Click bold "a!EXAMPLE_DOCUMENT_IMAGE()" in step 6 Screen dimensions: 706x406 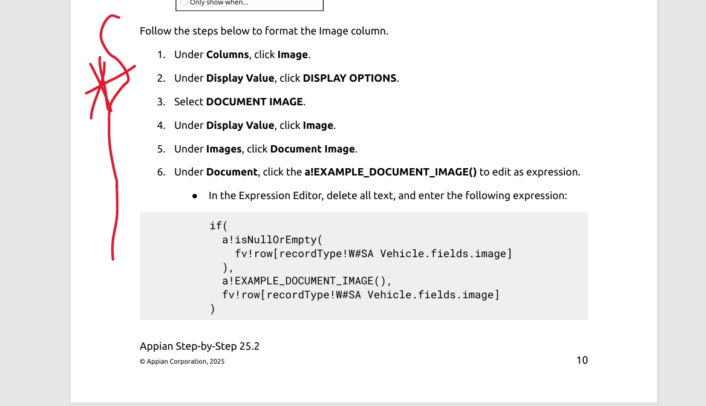[x=390, y=172]
